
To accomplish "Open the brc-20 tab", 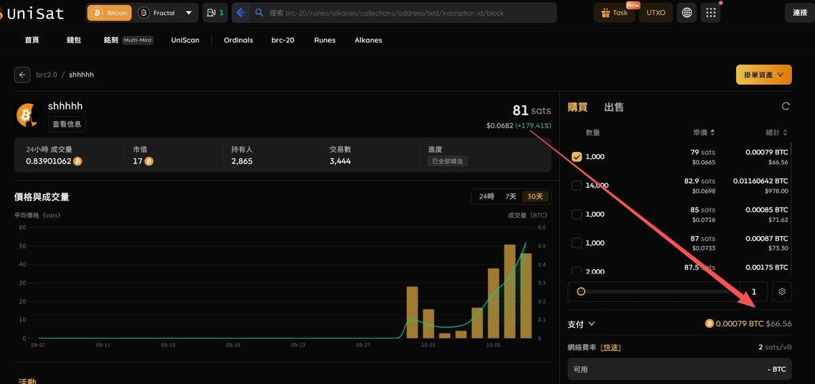I will coord(283,40).
